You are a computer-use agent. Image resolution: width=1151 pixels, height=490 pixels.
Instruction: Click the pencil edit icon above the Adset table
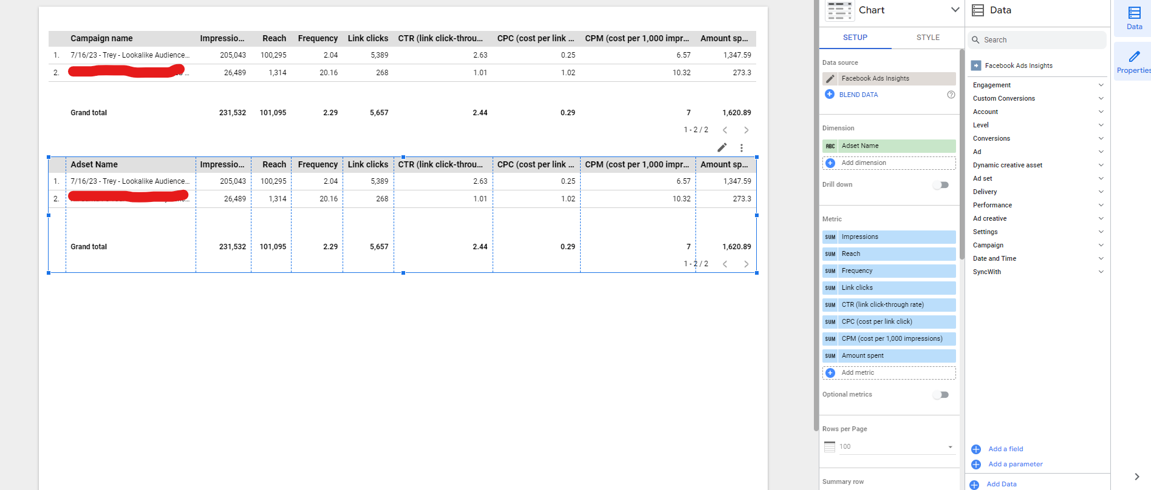(x=722, y=147)
